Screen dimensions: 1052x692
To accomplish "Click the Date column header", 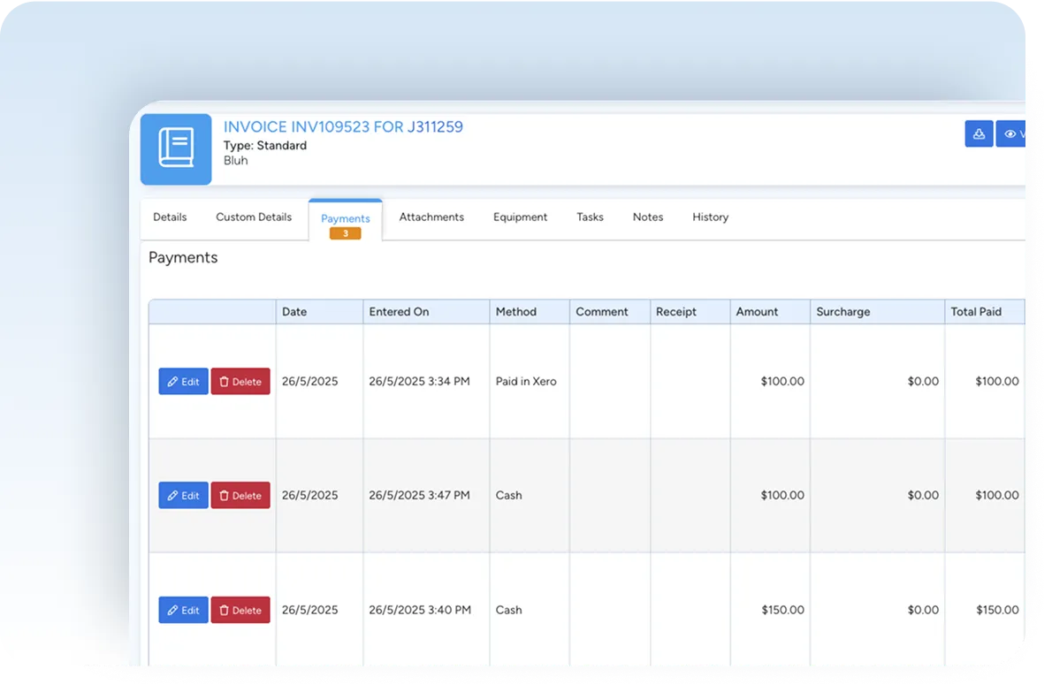I will [319, 312].
